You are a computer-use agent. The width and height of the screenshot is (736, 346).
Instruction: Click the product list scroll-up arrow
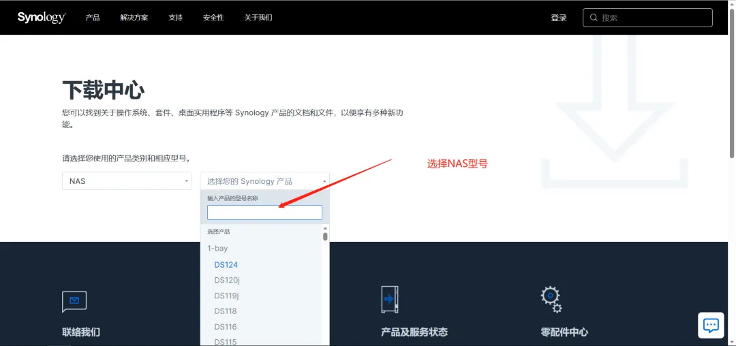pyautogui.click(x=325, y=228)
